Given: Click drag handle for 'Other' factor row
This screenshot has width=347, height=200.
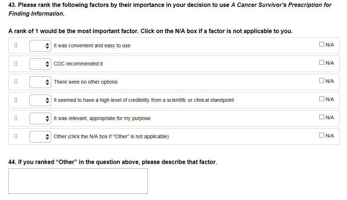Looking at the screenshot, I should pos(16,136).
